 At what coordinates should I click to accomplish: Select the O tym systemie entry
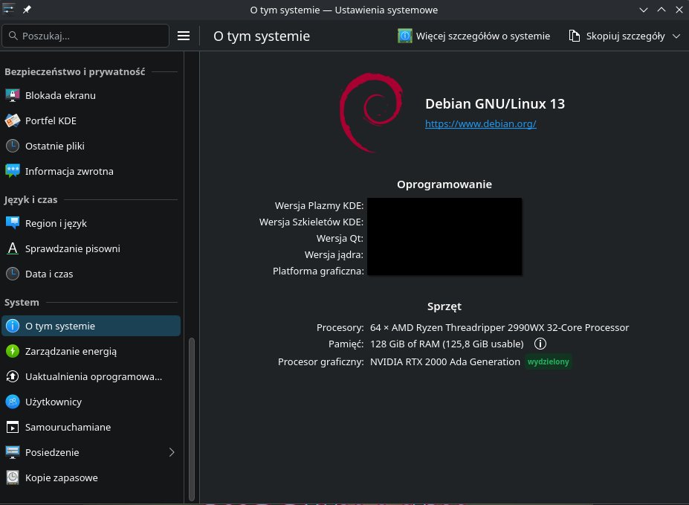coord(91,326)
